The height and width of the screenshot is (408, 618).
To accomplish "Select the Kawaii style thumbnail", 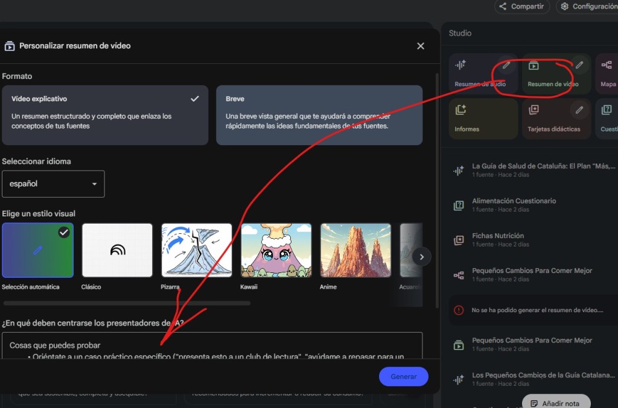I will [276, 250].
